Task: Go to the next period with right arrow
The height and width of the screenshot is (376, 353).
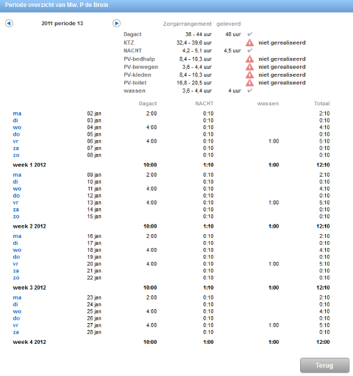Action: [x=117, y=23]
